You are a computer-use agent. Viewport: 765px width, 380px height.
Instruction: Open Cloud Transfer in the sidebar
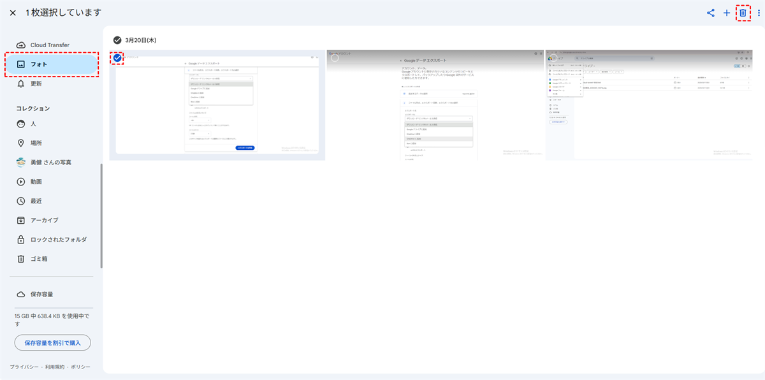click(50, 45)
